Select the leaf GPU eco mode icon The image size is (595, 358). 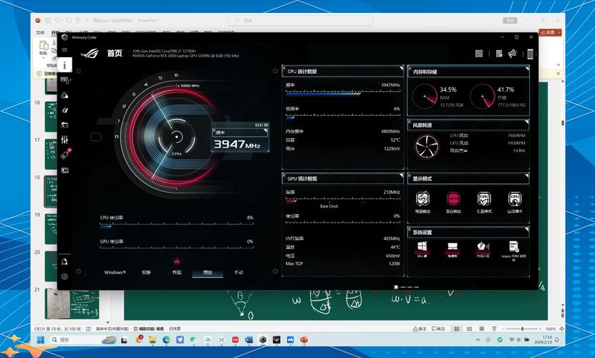(x=484, y=199)
